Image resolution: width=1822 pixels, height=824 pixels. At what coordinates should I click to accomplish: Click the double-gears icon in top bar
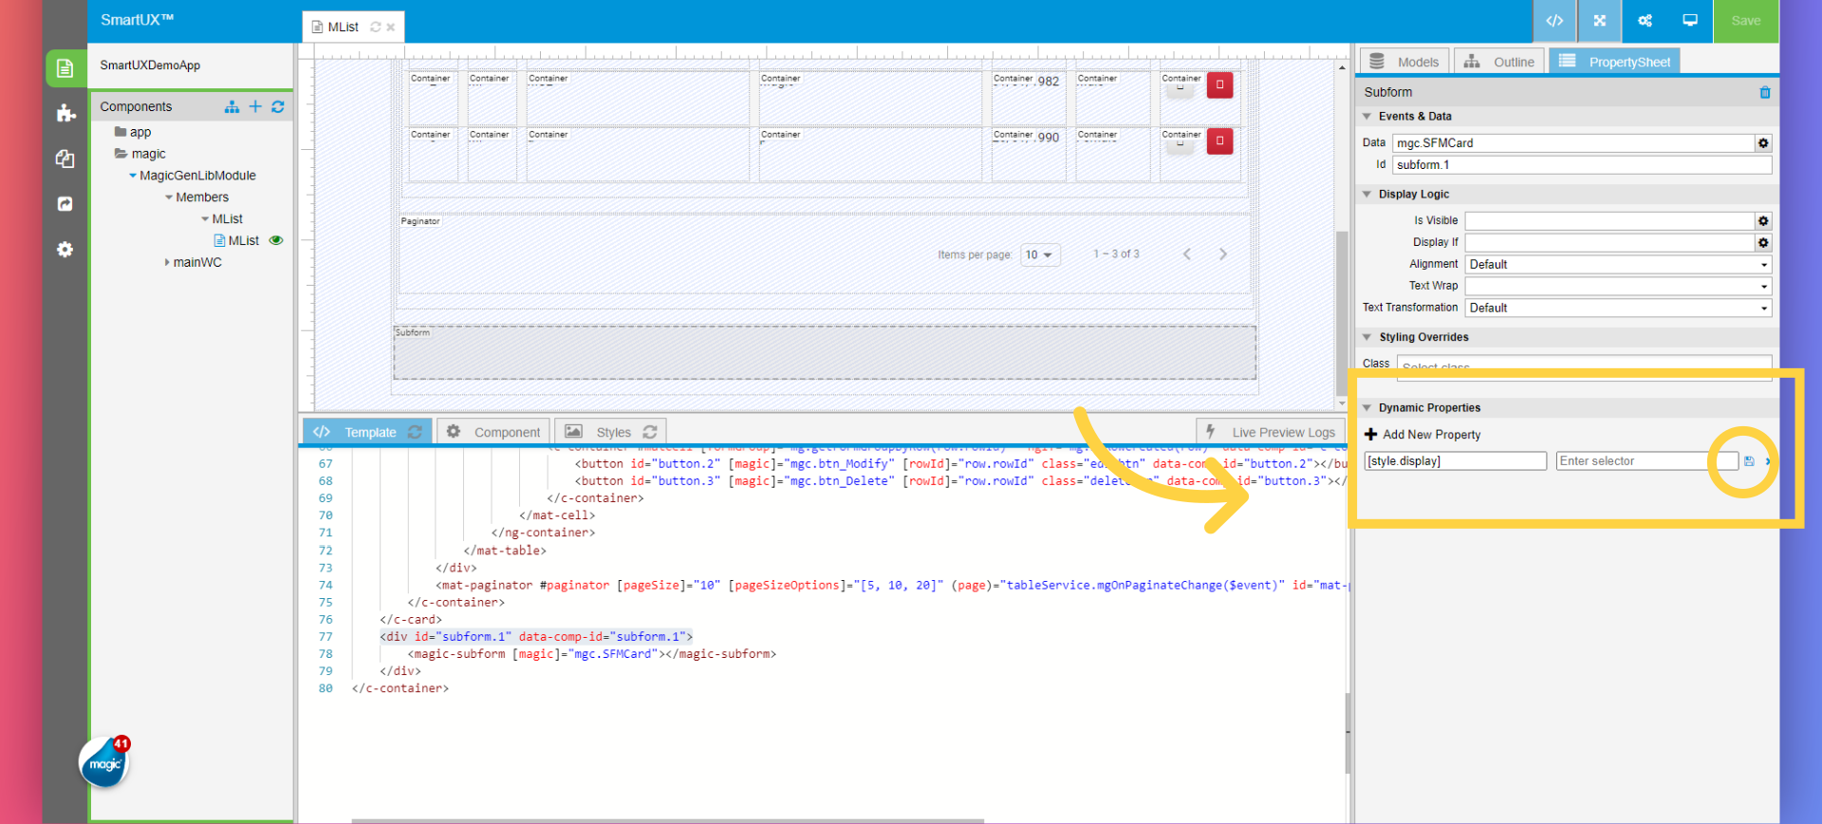point(1645,21)
